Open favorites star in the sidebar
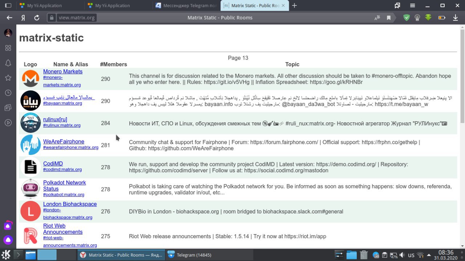This screenshot has width=465, height=261. click(8, 78)
